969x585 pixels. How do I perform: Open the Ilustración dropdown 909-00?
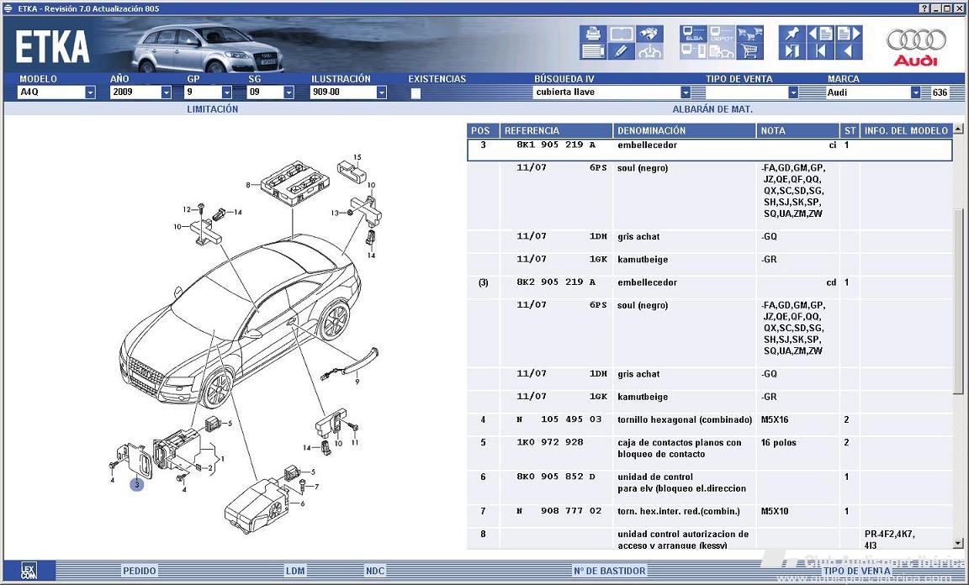(x=381, y=92)
